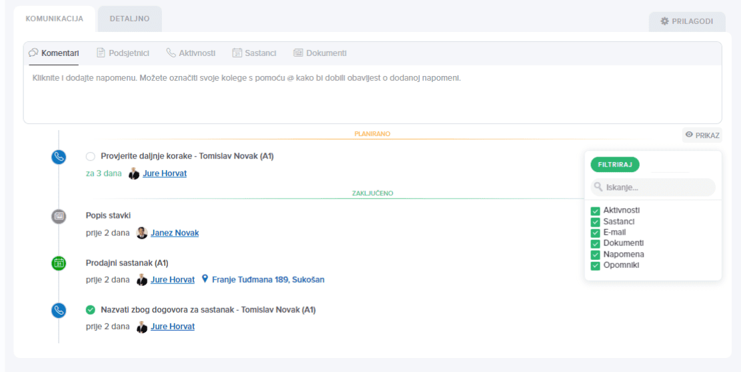Viewport: 741px width, 372px height.
Task: Click Jure Horvat's avatar under Prodajni sastanak
Action: 142,280
